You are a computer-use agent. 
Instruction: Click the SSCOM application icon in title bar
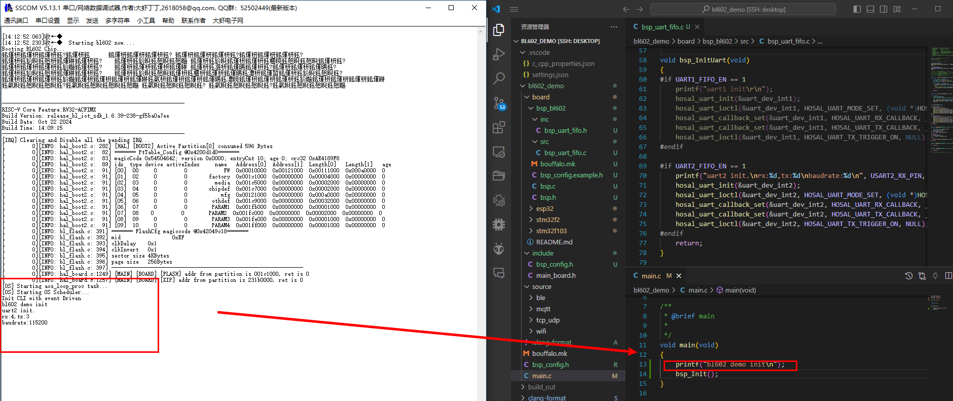8,8
